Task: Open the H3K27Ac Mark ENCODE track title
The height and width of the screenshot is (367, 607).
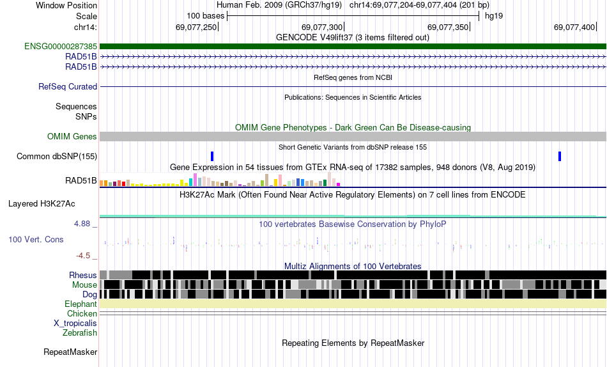Action: 353,194
